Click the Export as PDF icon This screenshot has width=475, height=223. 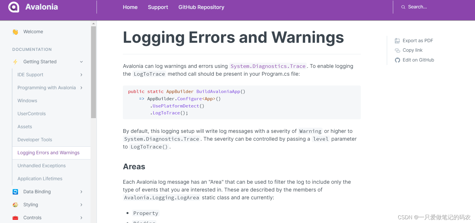[x=397, y=41]
